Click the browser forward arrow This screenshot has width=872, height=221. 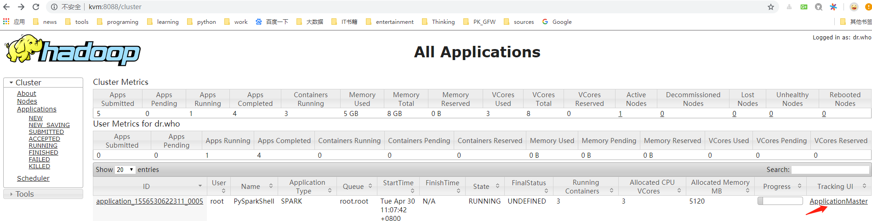[x=21, y=7]
